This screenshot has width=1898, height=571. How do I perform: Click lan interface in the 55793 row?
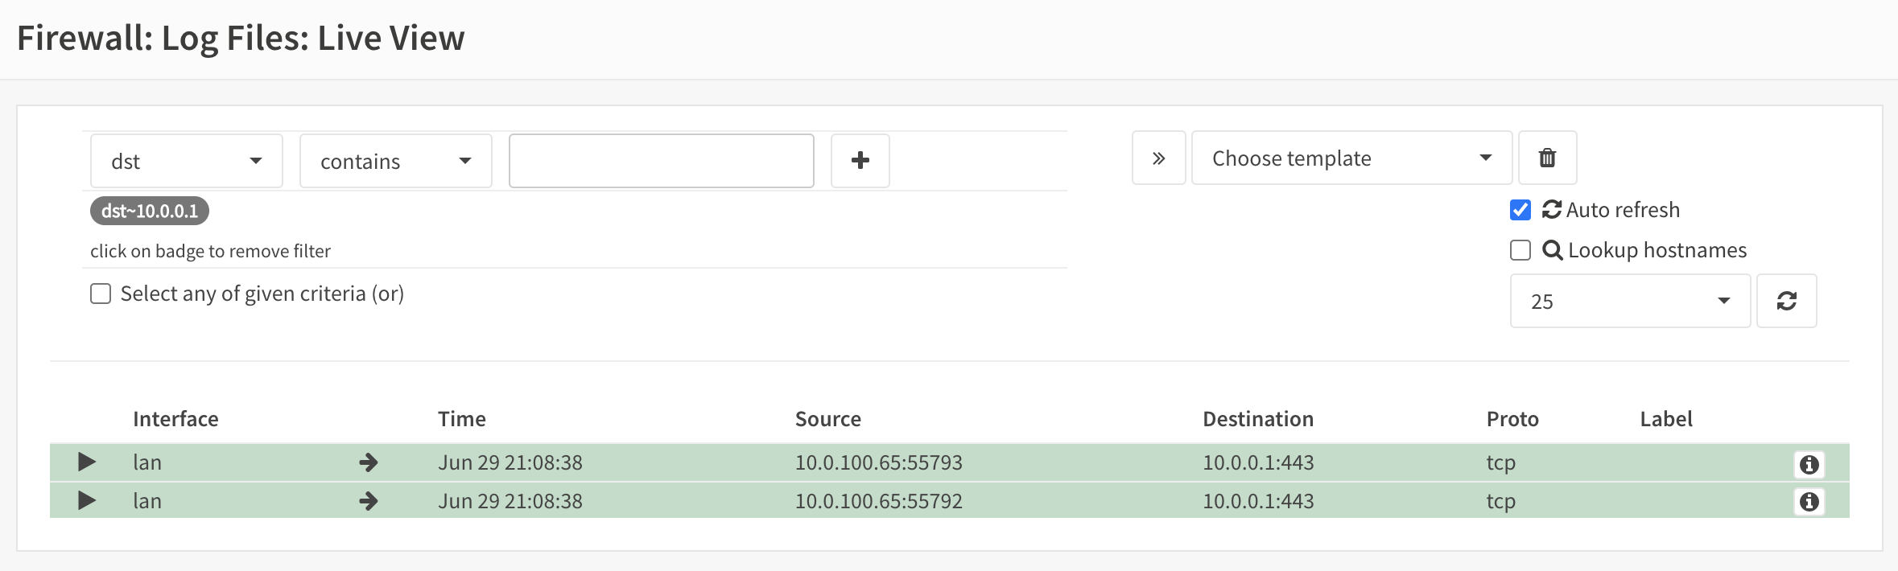pos(147,462)
